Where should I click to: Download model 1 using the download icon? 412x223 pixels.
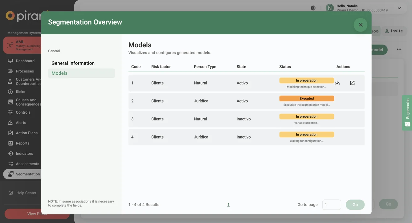337,83
